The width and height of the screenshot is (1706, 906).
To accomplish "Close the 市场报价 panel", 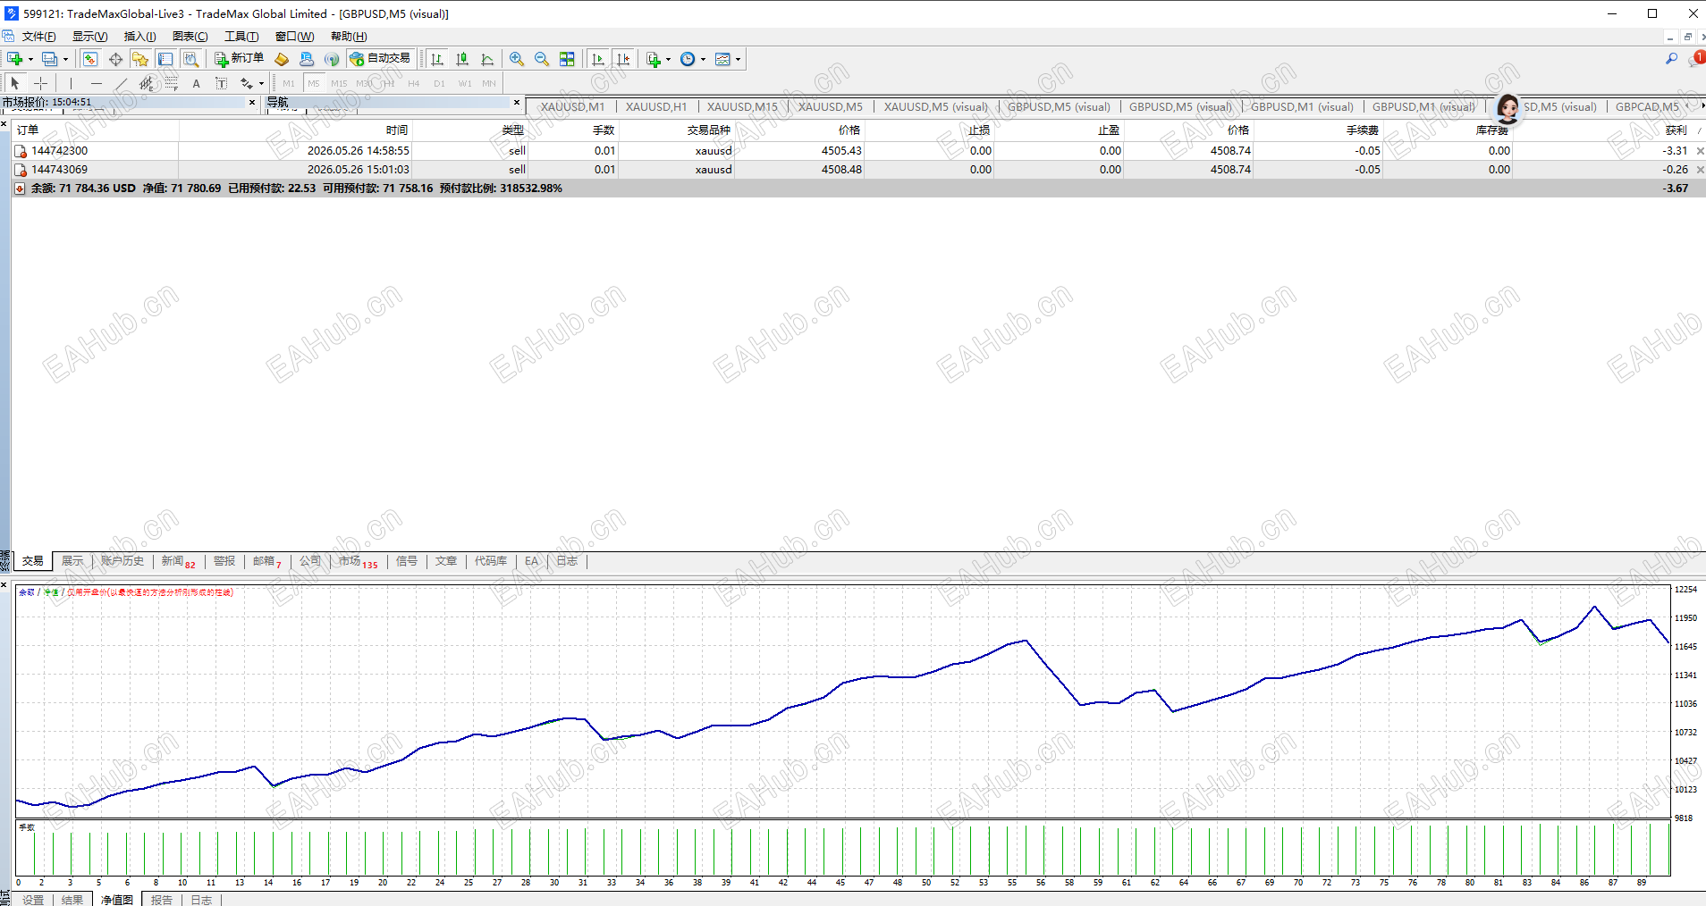I will click(252, 102).
